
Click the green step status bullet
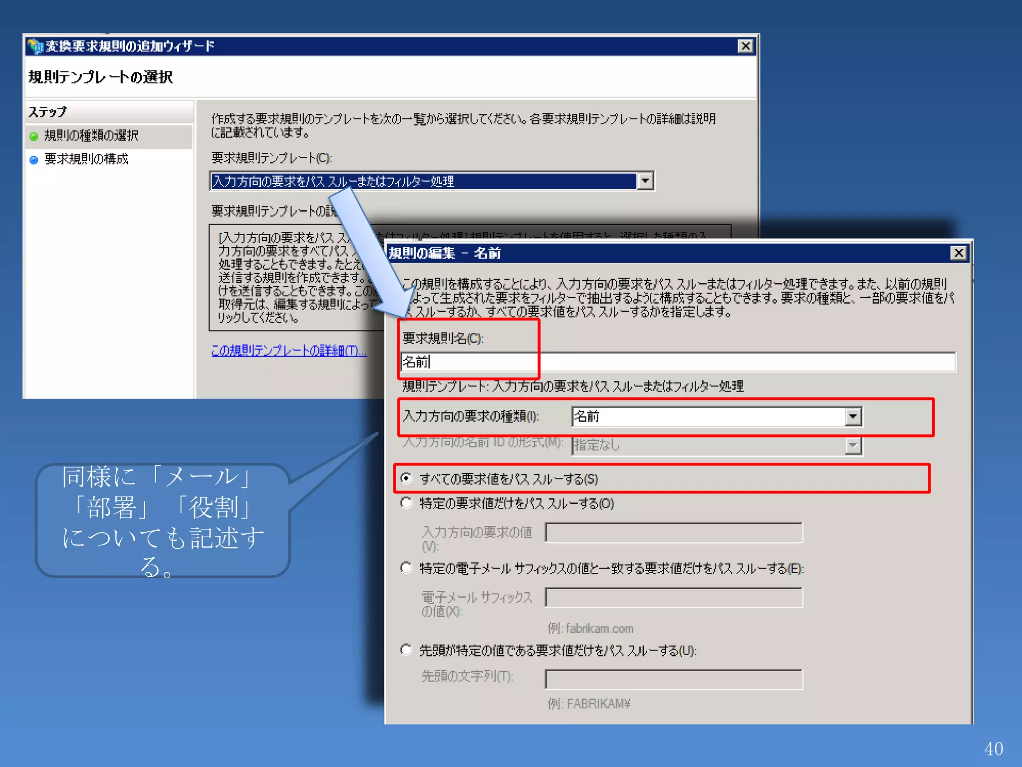point(34,136)
